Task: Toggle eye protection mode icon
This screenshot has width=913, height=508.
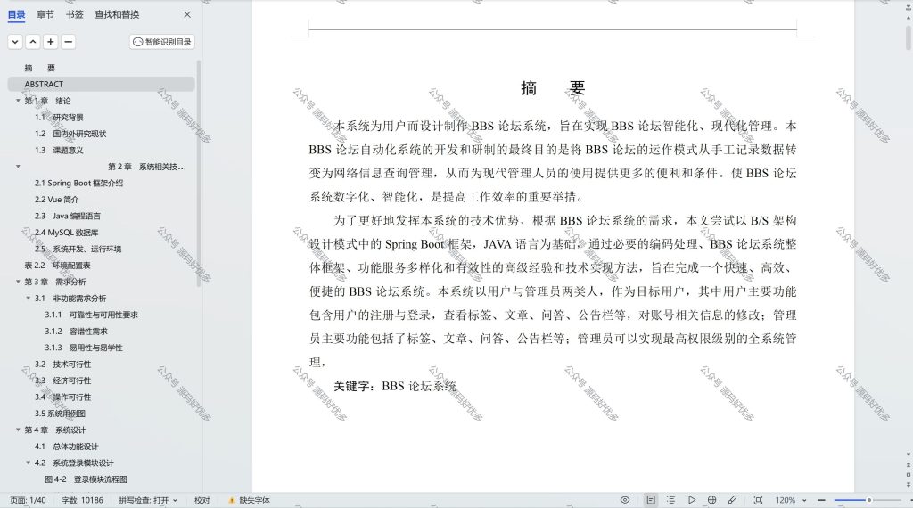Action: 625,500
